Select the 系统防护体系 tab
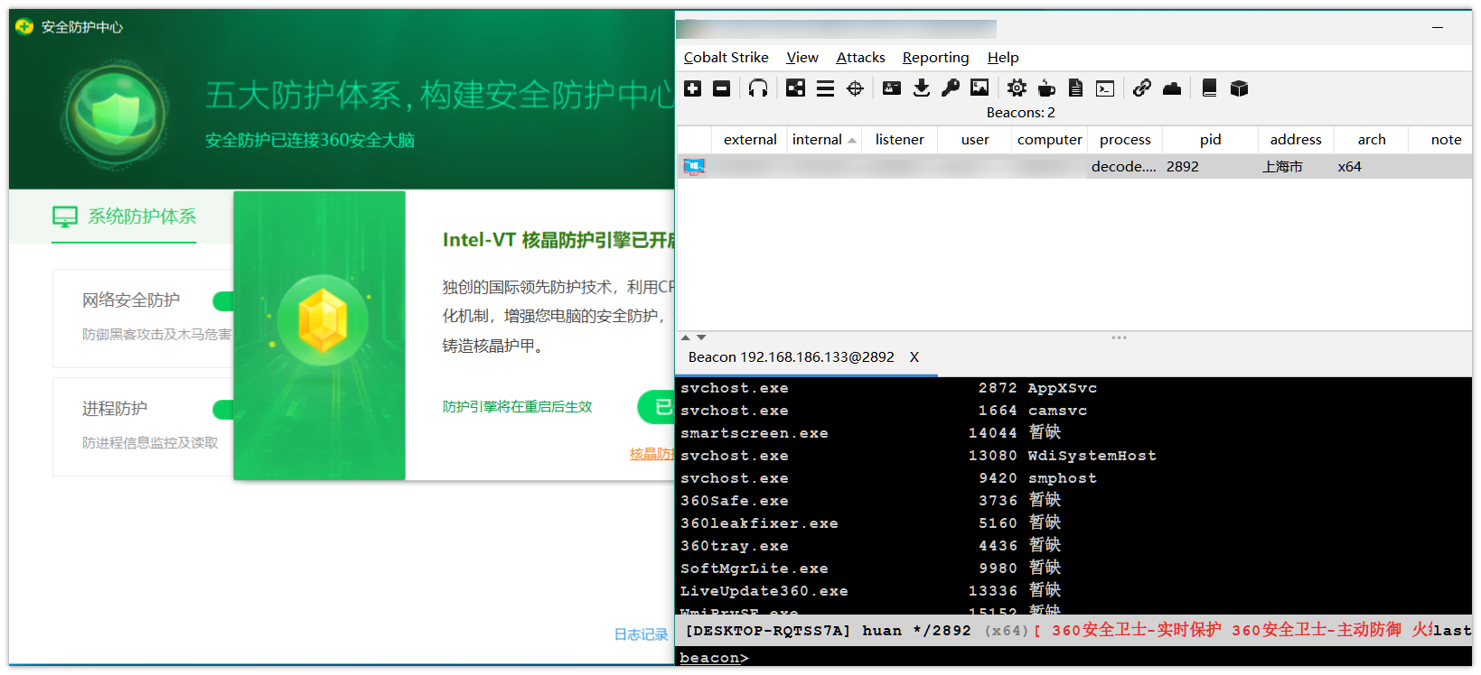This screenshot has height=675, width=1481. [124, 217]
